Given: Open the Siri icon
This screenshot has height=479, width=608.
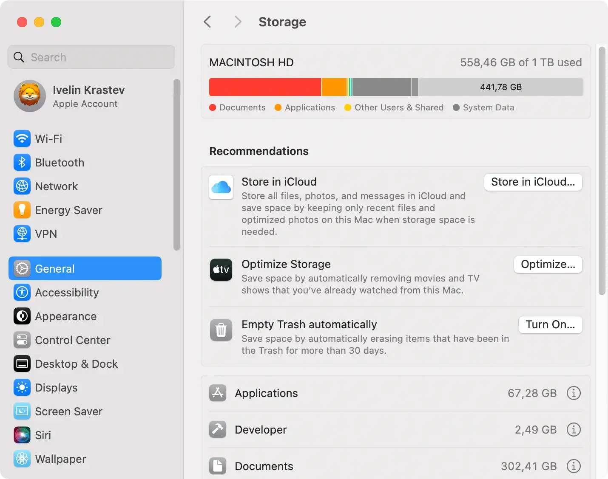Looking at the screenshot, I should click(x=22, y=435).
